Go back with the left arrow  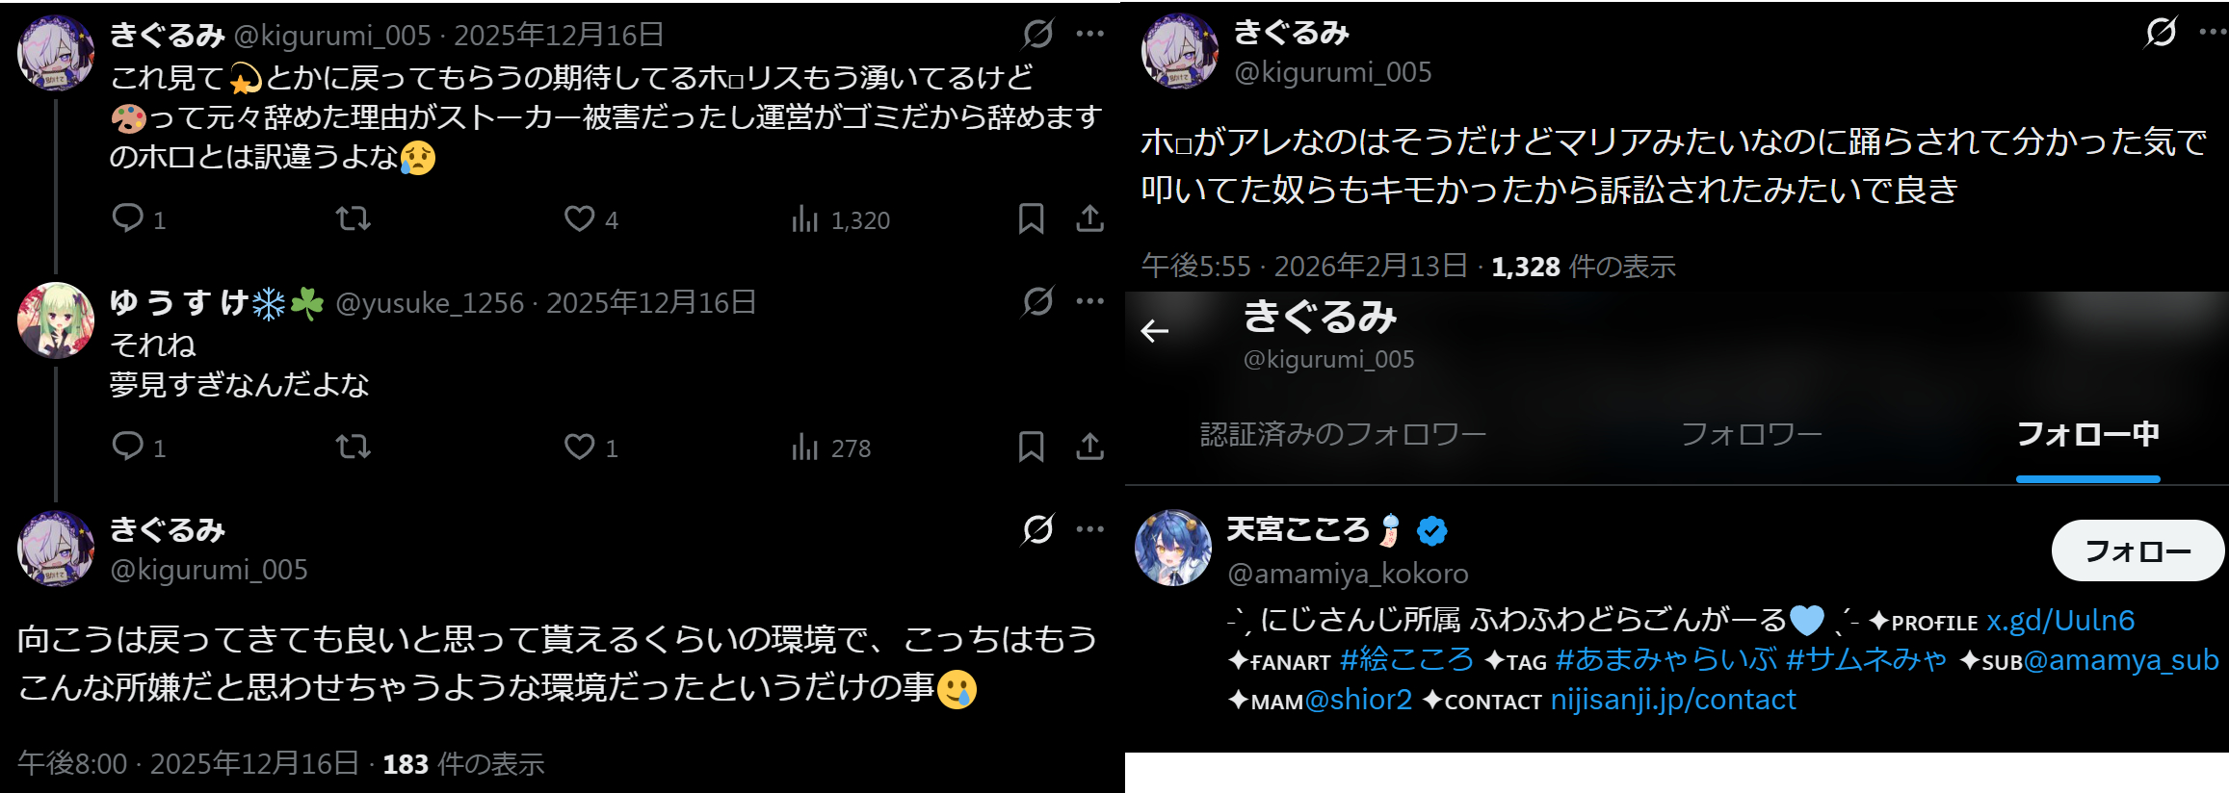[x=1154, y=331]
